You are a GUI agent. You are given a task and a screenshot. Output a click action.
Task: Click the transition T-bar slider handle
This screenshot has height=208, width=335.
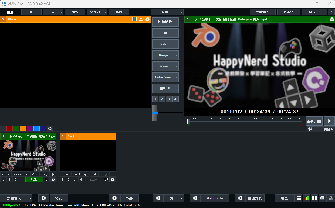154,113
